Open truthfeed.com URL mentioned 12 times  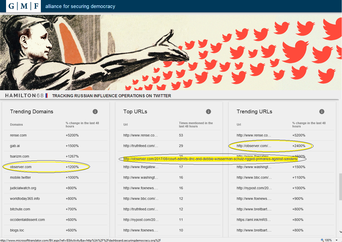pyautogui.click(x=141, y=209)
